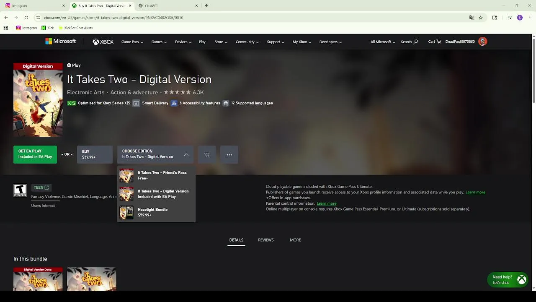Open the Kick bookmark

48,28
